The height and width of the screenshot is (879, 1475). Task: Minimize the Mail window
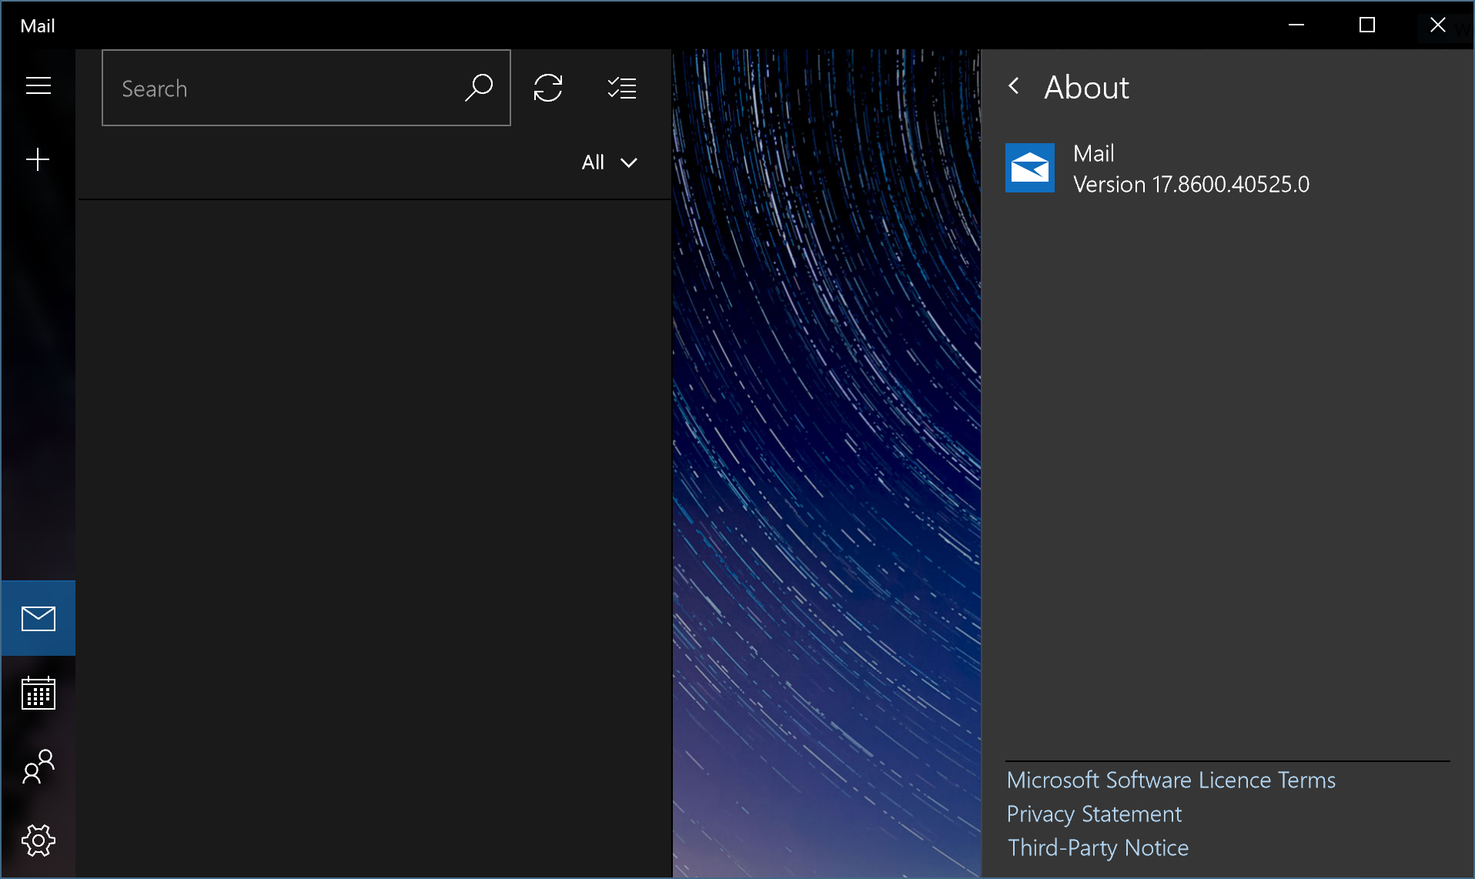1297,25
